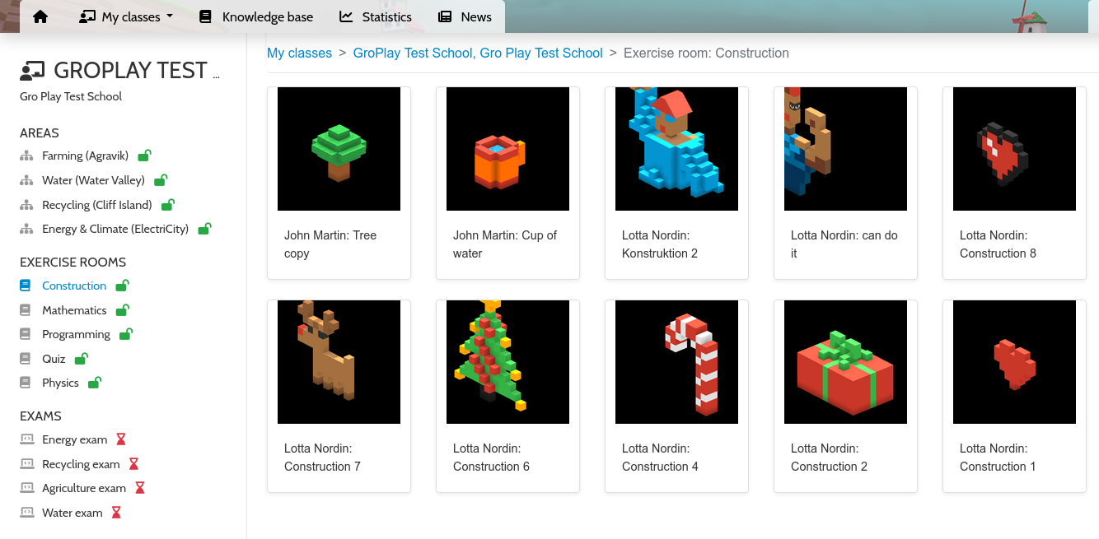The image size is (1099, 539).
Task: Click the GroPlay Test School breadcrumb link
Action: point(478,53)
